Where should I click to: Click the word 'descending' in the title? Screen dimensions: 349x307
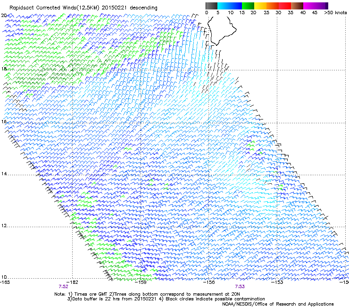pyautogui.click(x=143, y=8)
